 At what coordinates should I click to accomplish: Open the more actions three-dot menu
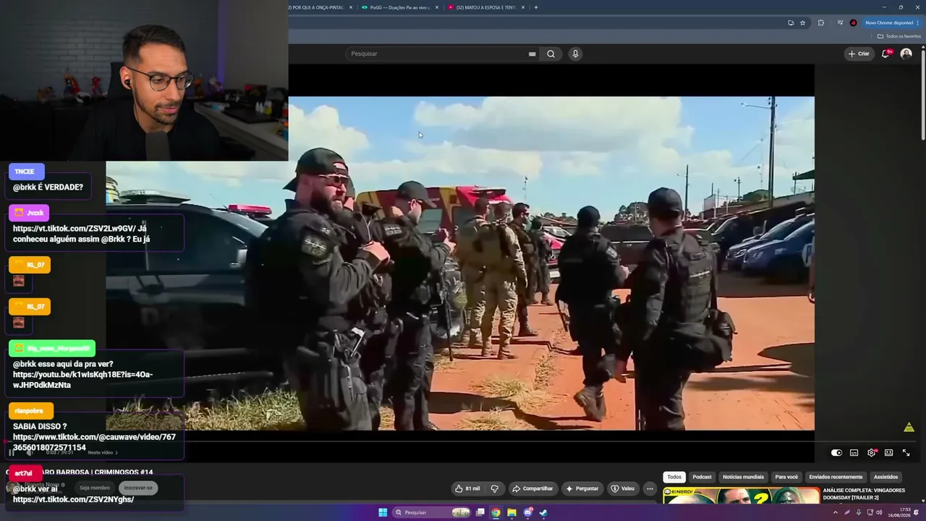(650, 488)
